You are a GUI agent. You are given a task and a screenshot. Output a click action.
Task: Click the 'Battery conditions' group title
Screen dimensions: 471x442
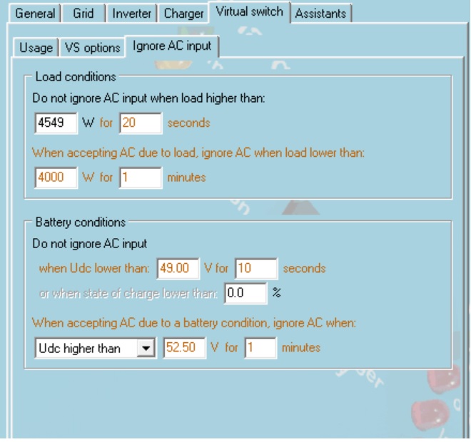click(x=81, y=222)
